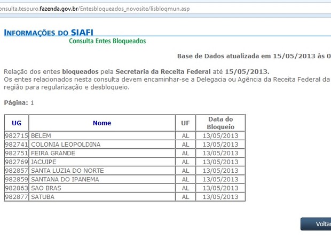Click the Página: 1 indicator
Image resolution: width=331 pixels, height=248 pixels.
coord(19,103)
